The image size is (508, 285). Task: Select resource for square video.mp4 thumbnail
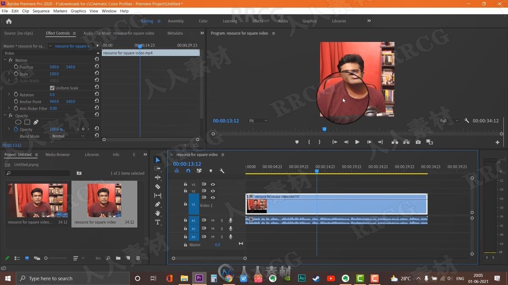coord(38,200)
